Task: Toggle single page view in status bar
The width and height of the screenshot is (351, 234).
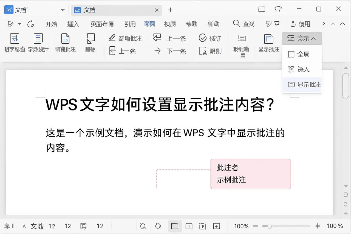Action: click(x=189, y=226)
